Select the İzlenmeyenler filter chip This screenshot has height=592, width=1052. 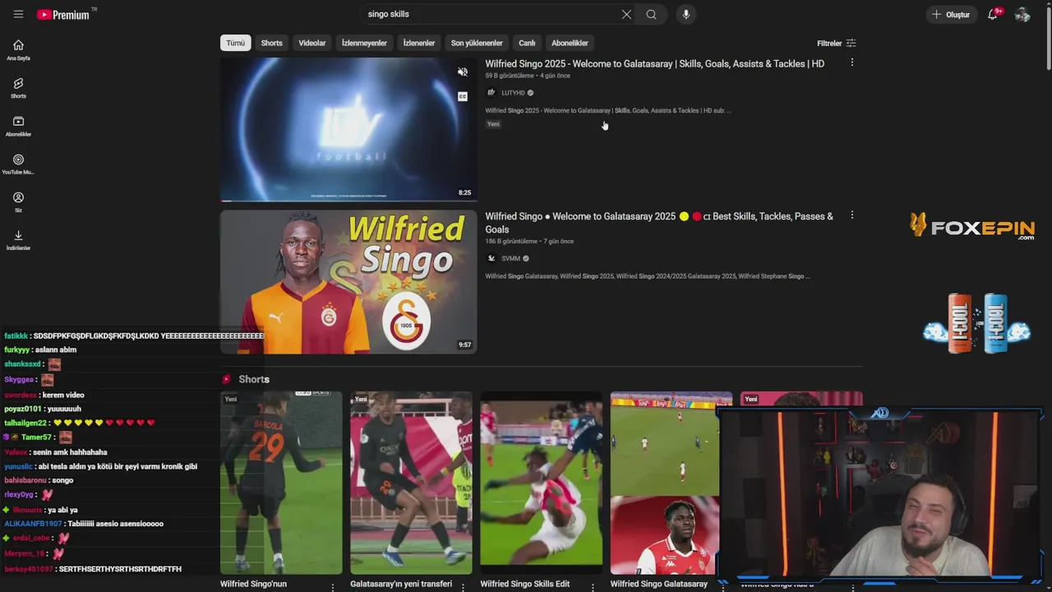[x=364, y=43]
